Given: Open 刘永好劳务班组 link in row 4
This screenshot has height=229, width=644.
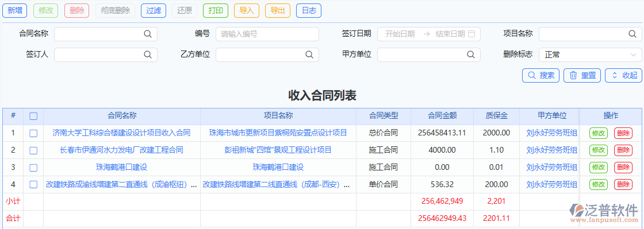Looking at the screenshot, I should click(x=552, y=184).
